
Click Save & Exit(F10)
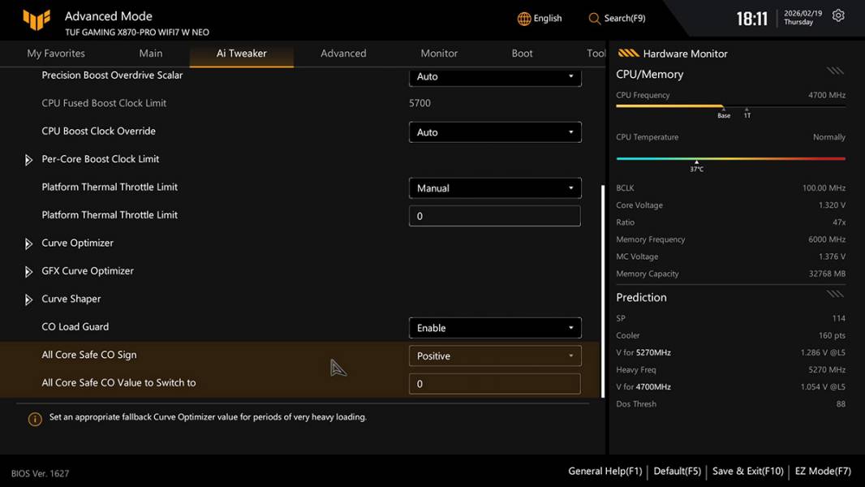(747, 471)
